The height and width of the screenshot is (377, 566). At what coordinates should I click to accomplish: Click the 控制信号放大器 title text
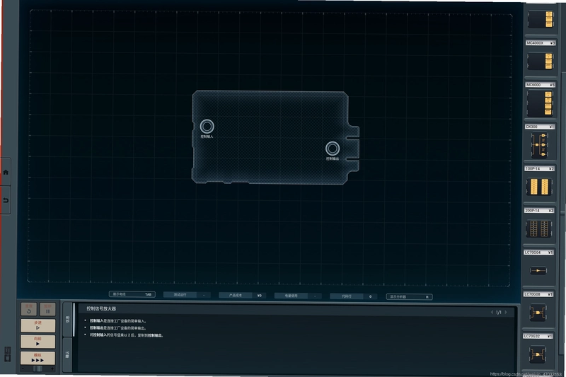coord(101,309)
